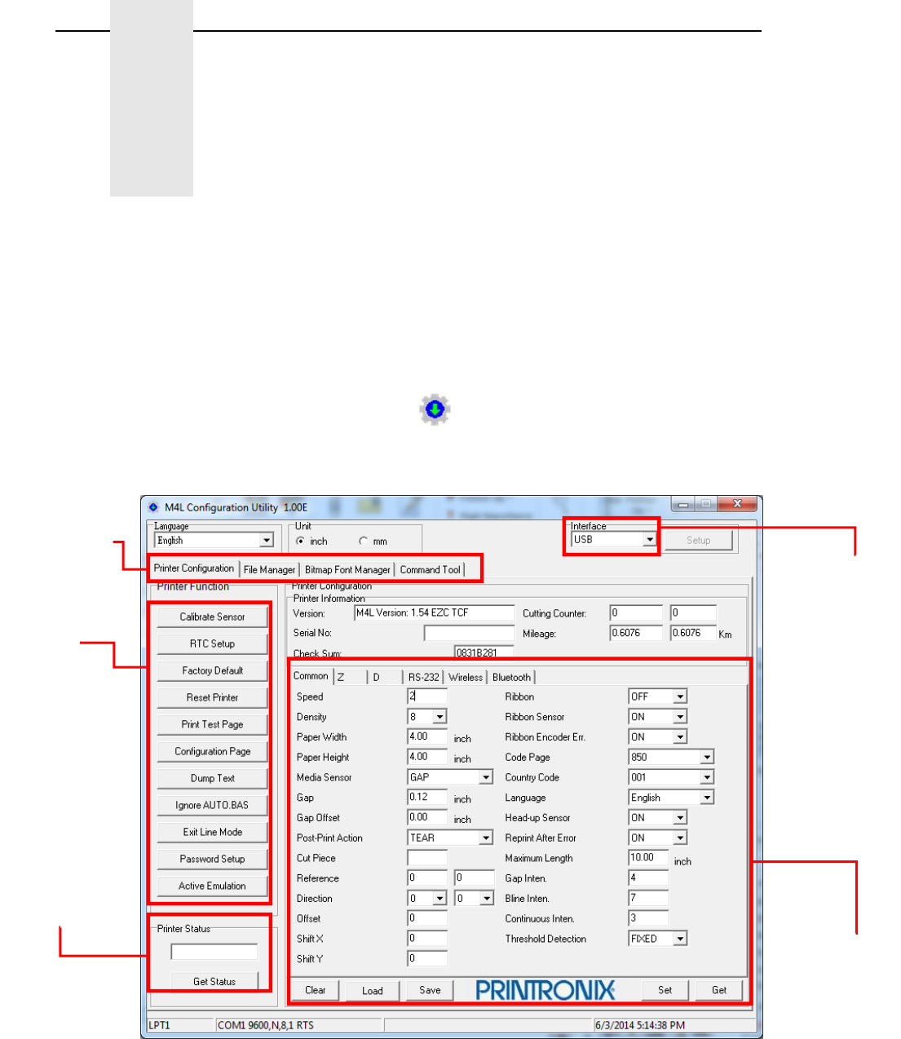This screenshot has height=1039, width=901.
Task: Click the RTC Setup button
Action: click(212, 643)
